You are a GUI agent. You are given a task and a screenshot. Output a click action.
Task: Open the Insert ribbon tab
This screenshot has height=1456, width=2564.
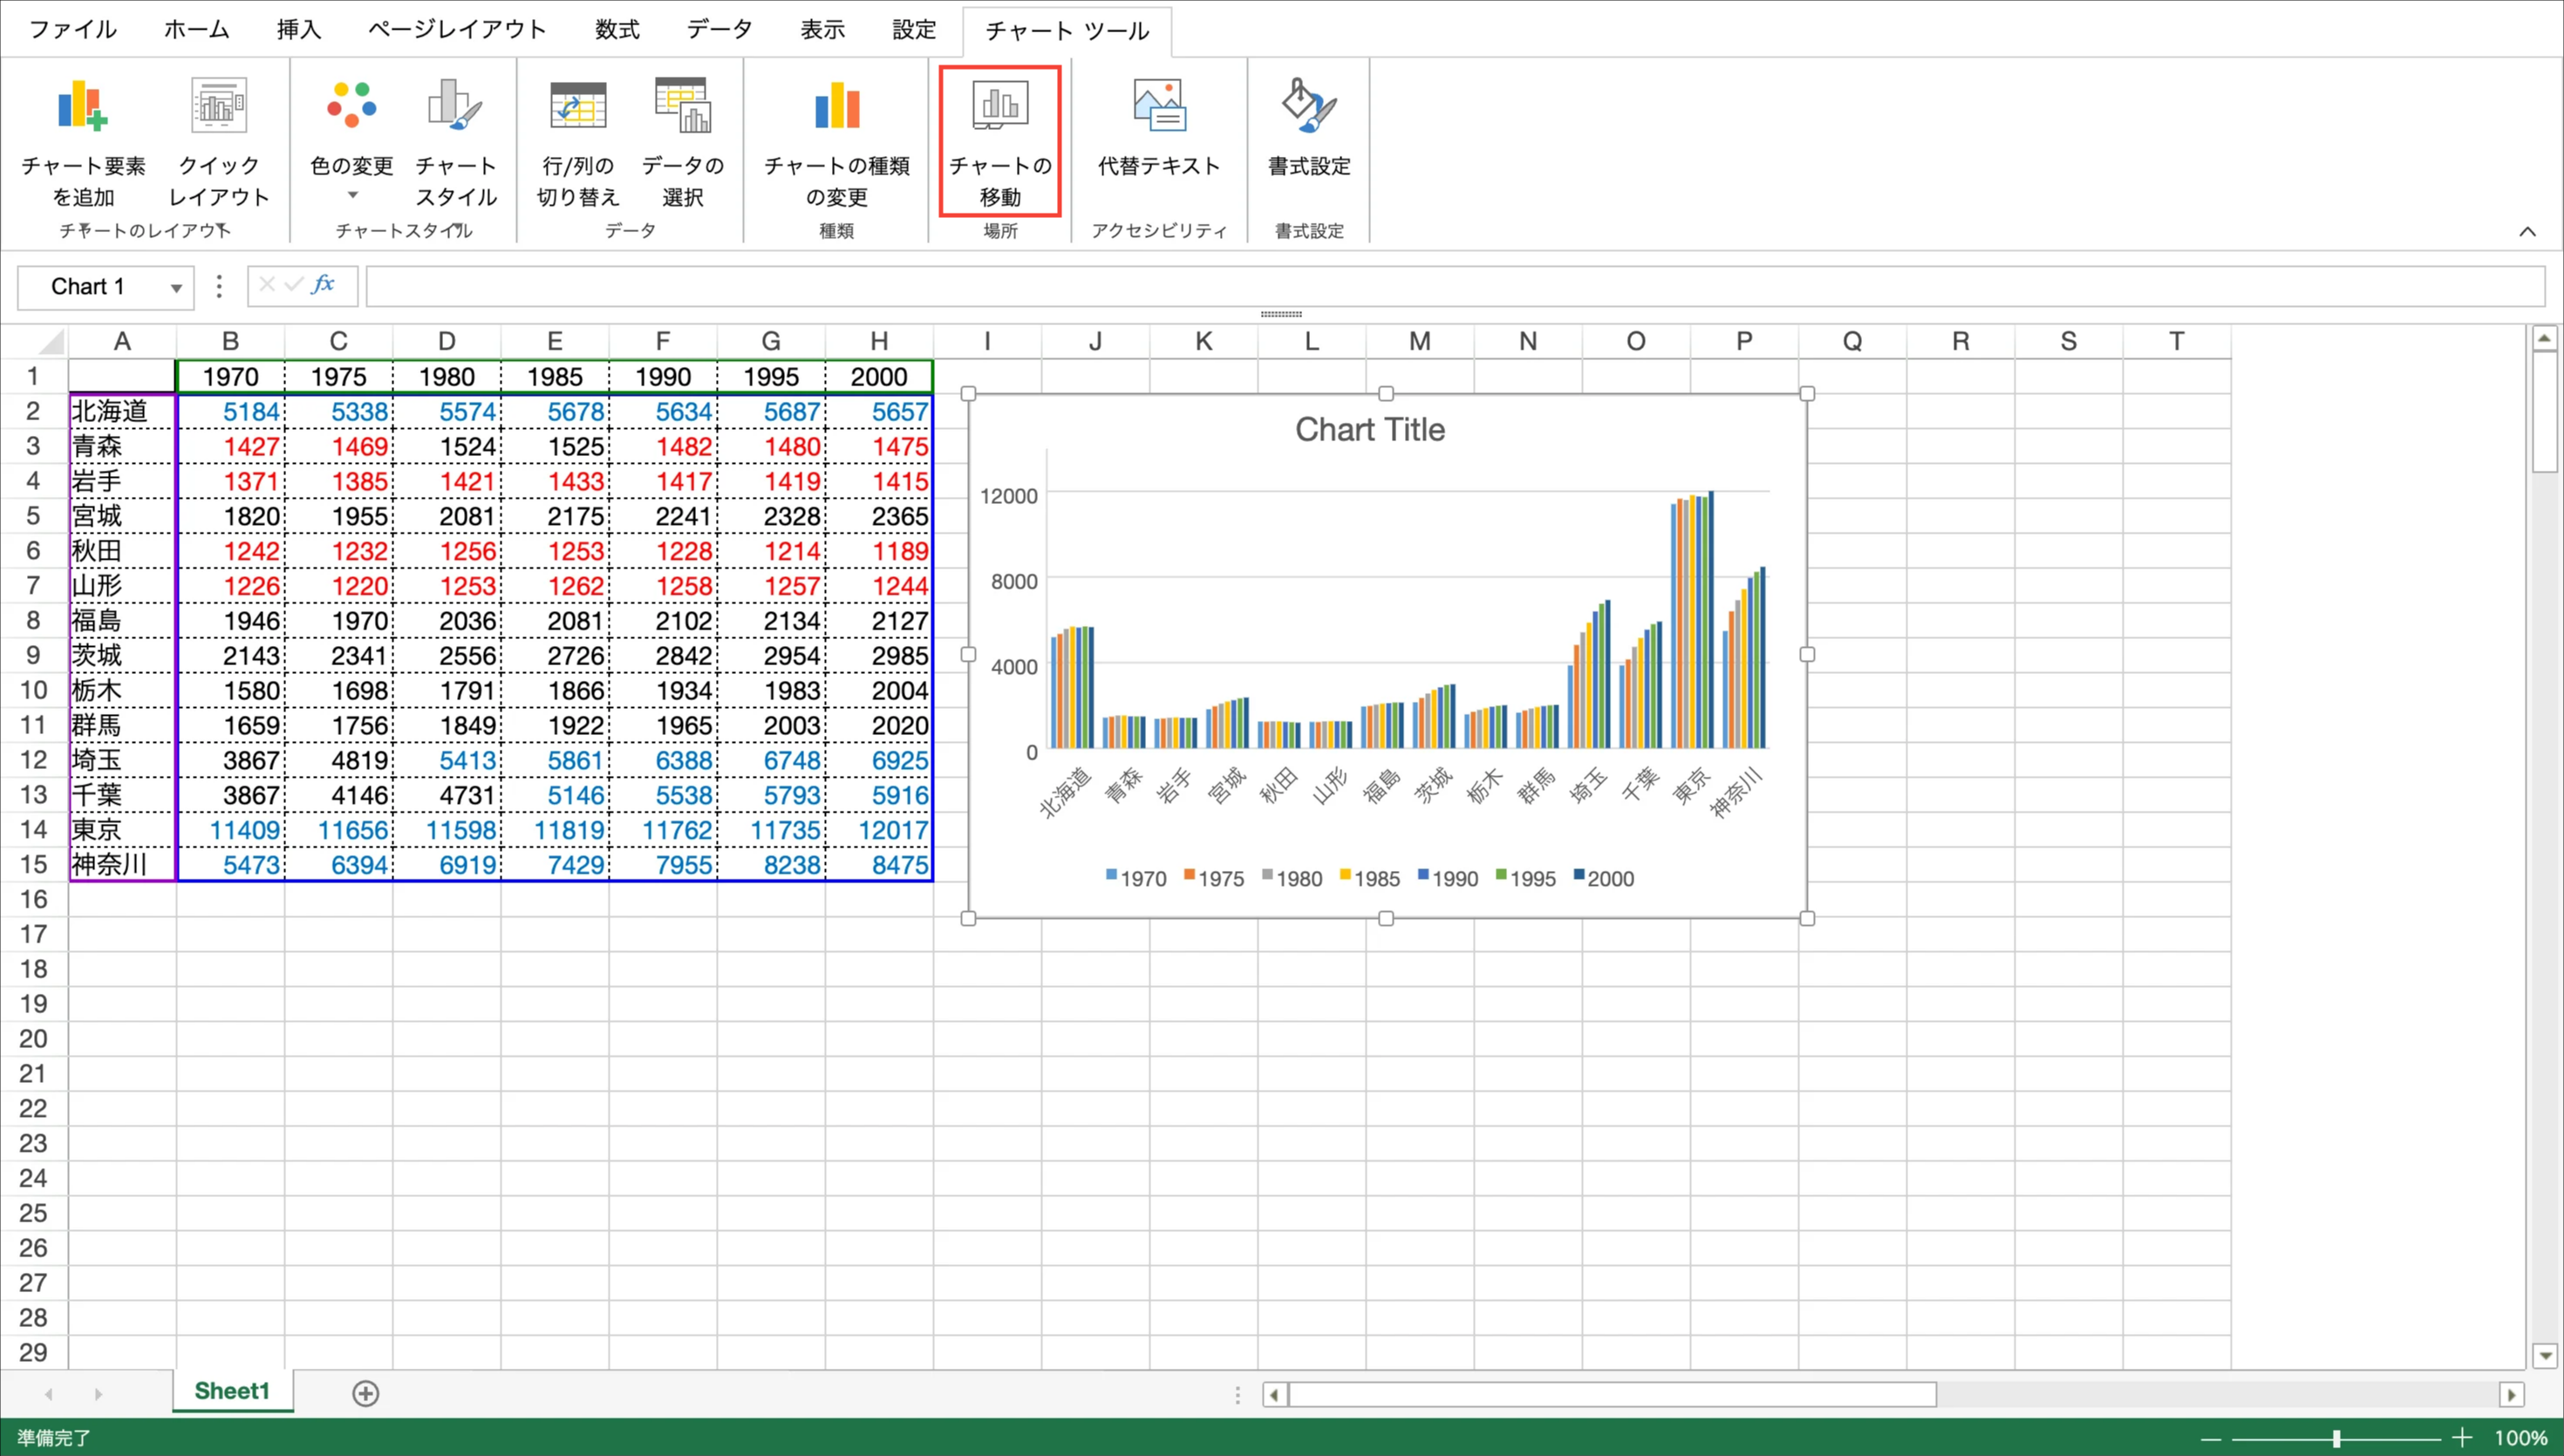[298, 29]
